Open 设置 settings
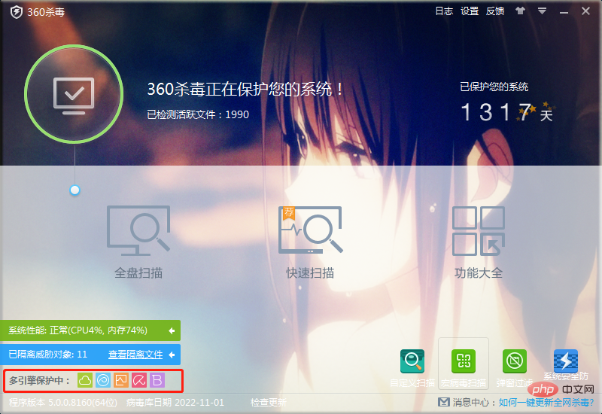The height and width of the screenshot is (414, 602). 470,11
